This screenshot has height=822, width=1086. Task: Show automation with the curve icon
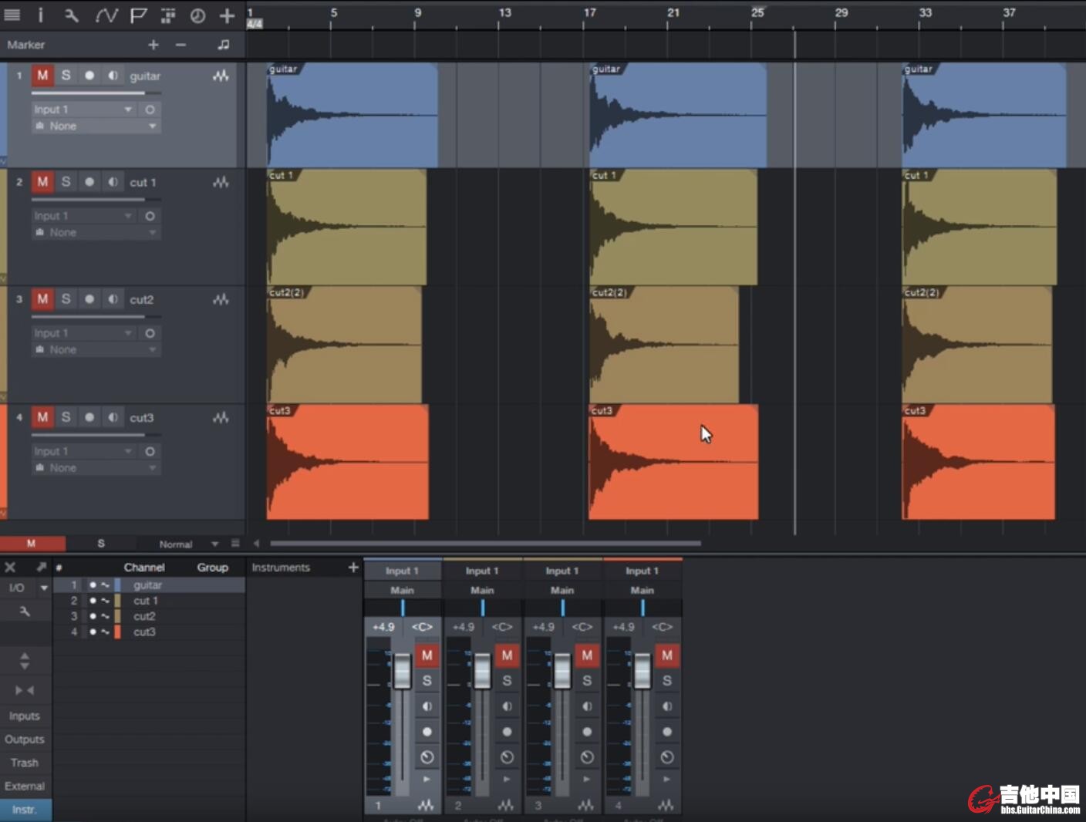click(106, 15)
